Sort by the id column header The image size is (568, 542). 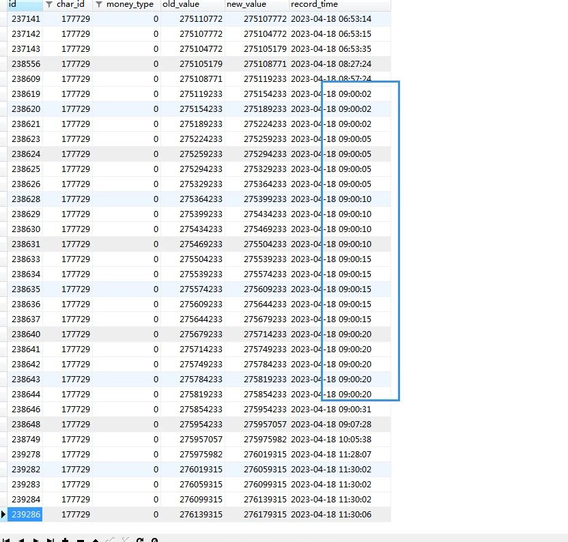25,4
